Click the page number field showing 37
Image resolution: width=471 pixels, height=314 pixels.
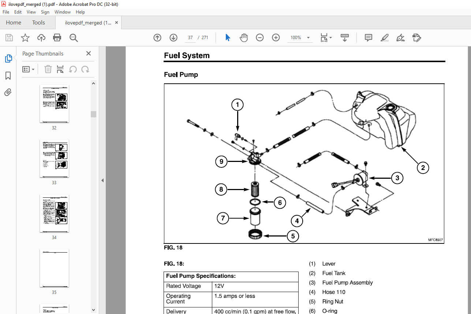190,38
